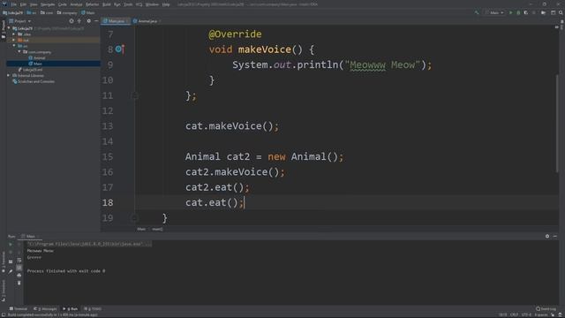This screenshot has width=565, height=318.
Task: Click the Project vertical tool strip tab
Action: pyautogui.click(x=4, y=29)
